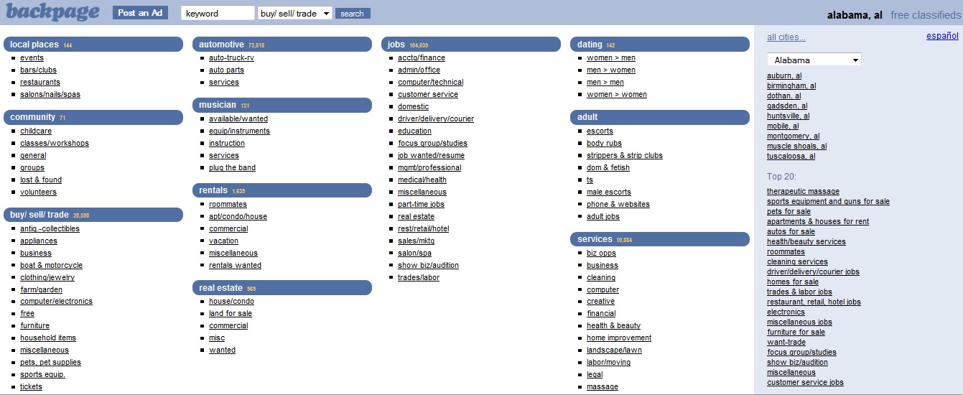Open the local places category header
This screenshot has height=395, width=963.
point(93,45)
